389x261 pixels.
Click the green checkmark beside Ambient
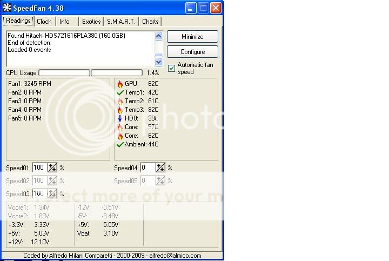(x=120, y=144)
